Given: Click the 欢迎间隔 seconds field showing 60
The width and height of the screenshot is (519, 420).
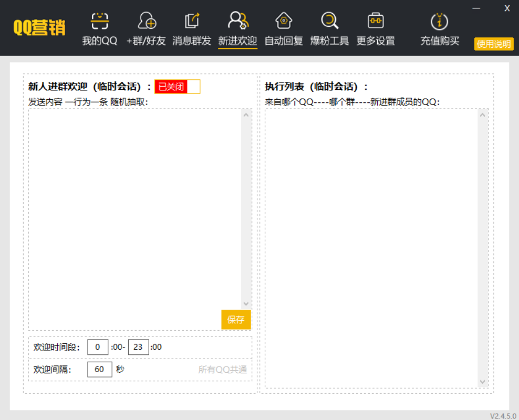Looking at the screenshot, I should tap(100, 370).
